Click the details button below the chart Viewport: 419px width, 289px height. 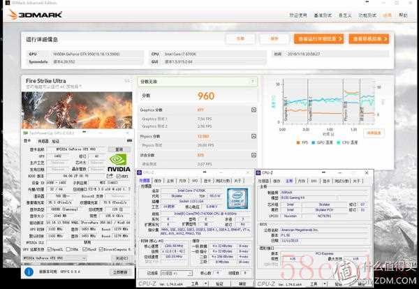(x=374, y=133)
